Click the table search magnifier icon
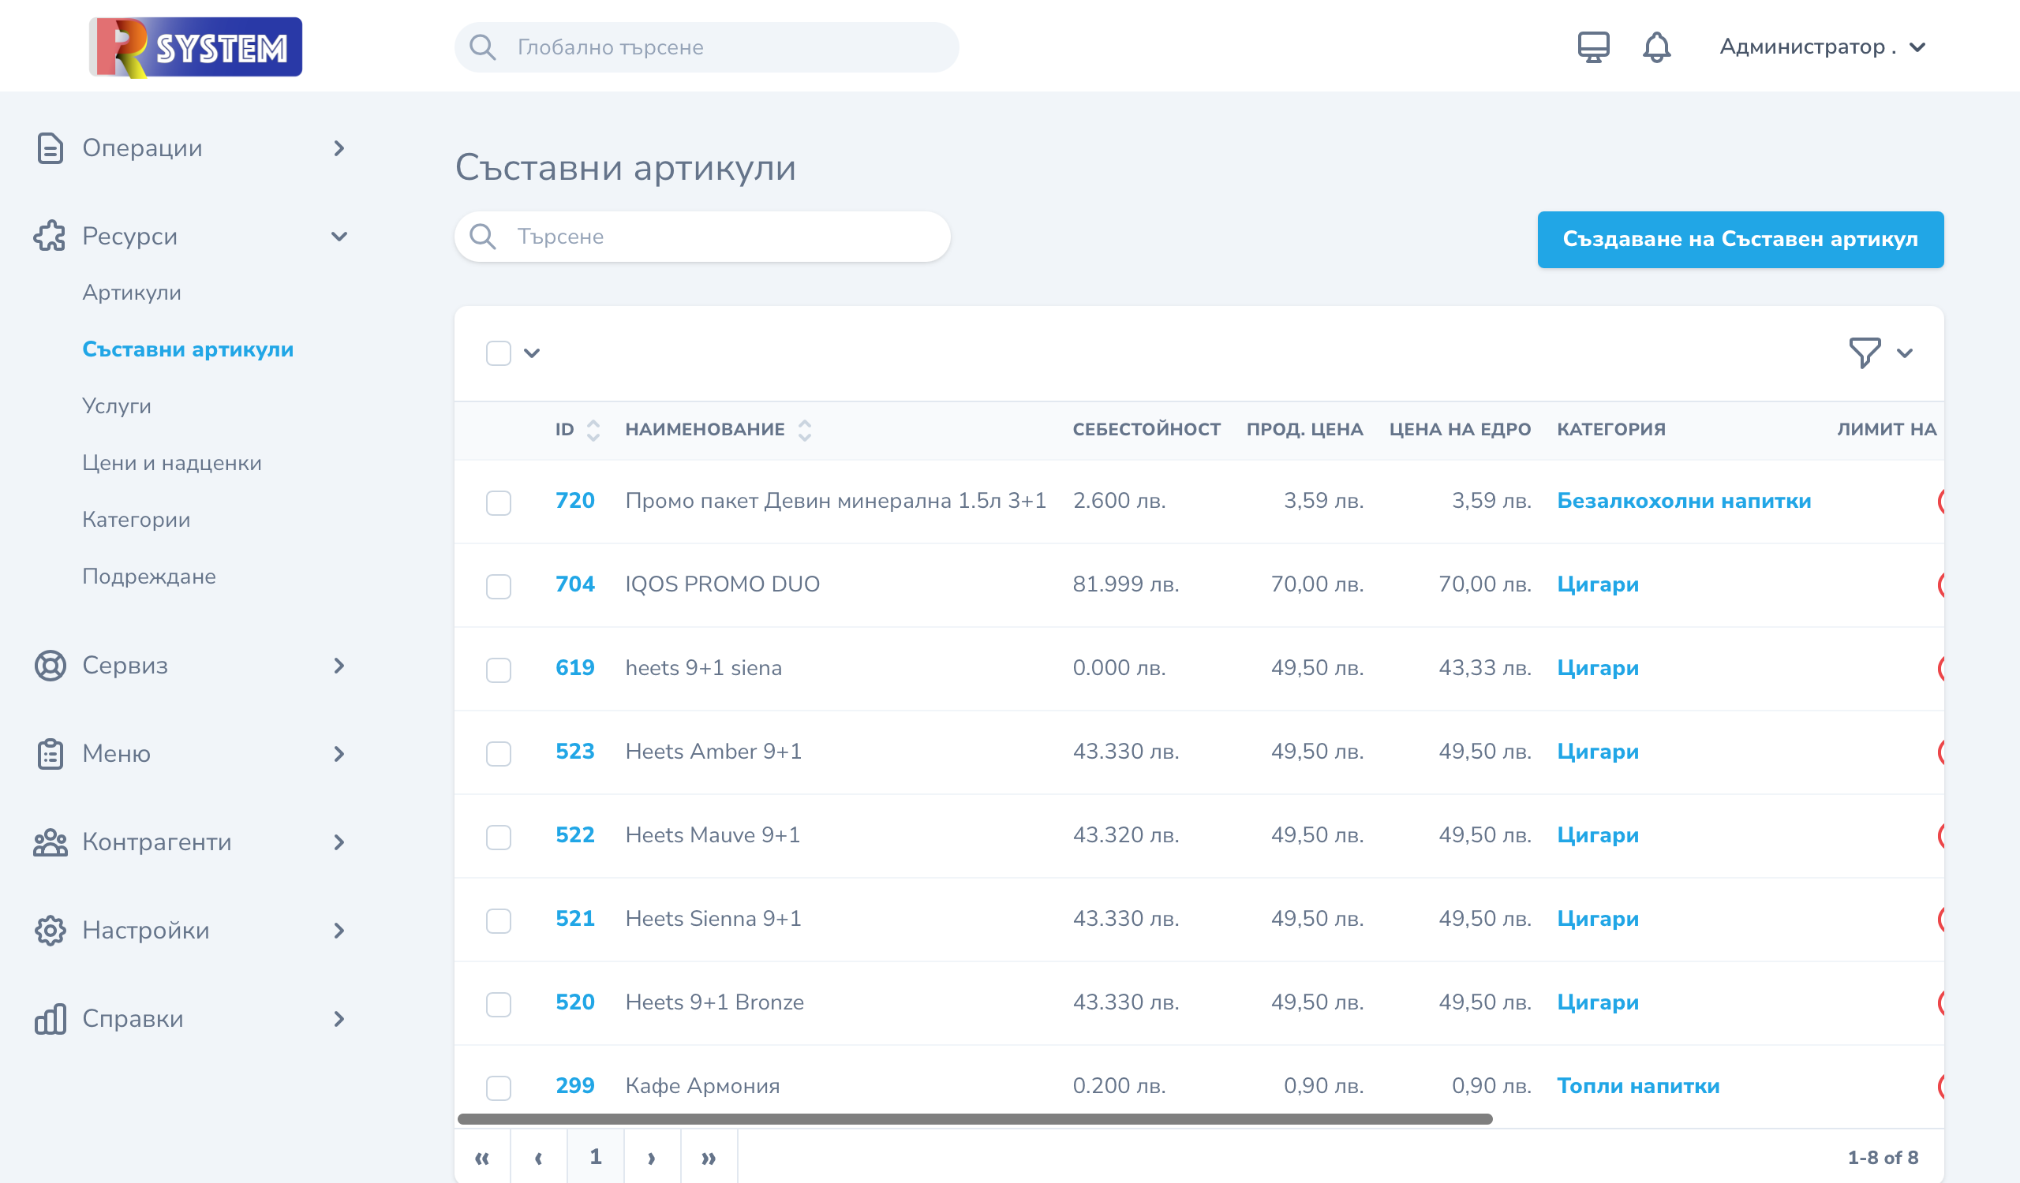The height and width of the screenshot is (1183, 2020). [482, 237]
